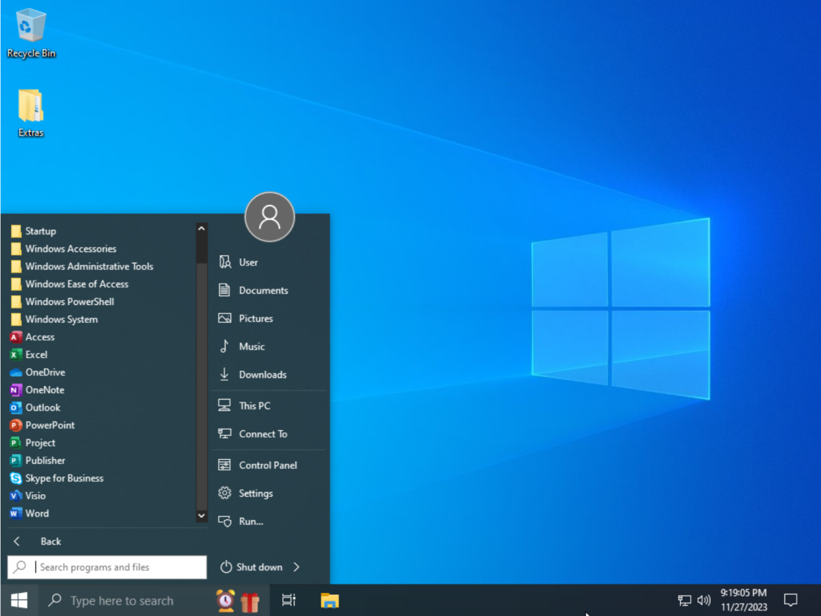
Task: Launch Outlook from the programs list
Action: (x=42, y=407)
